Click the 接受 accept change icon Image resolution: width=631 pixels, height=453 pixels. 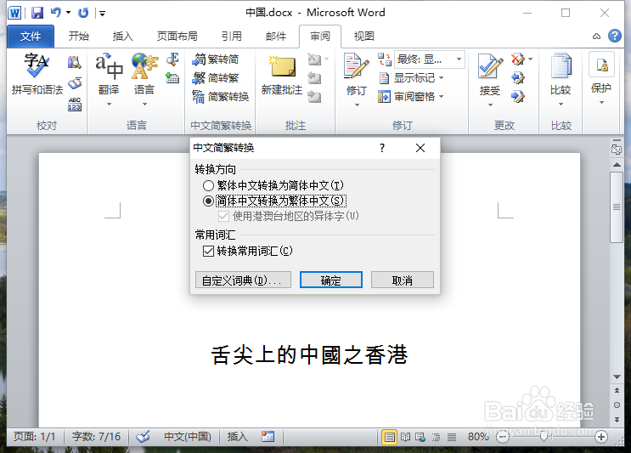point(490,65)
